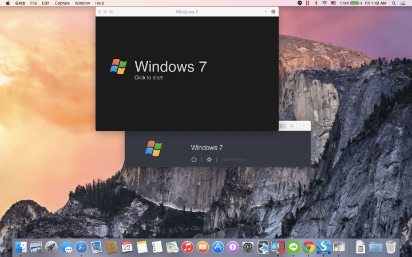Open the Apple menu
Image resolution: width=412 pixels, height=257 pixels.
click(8, 3)
